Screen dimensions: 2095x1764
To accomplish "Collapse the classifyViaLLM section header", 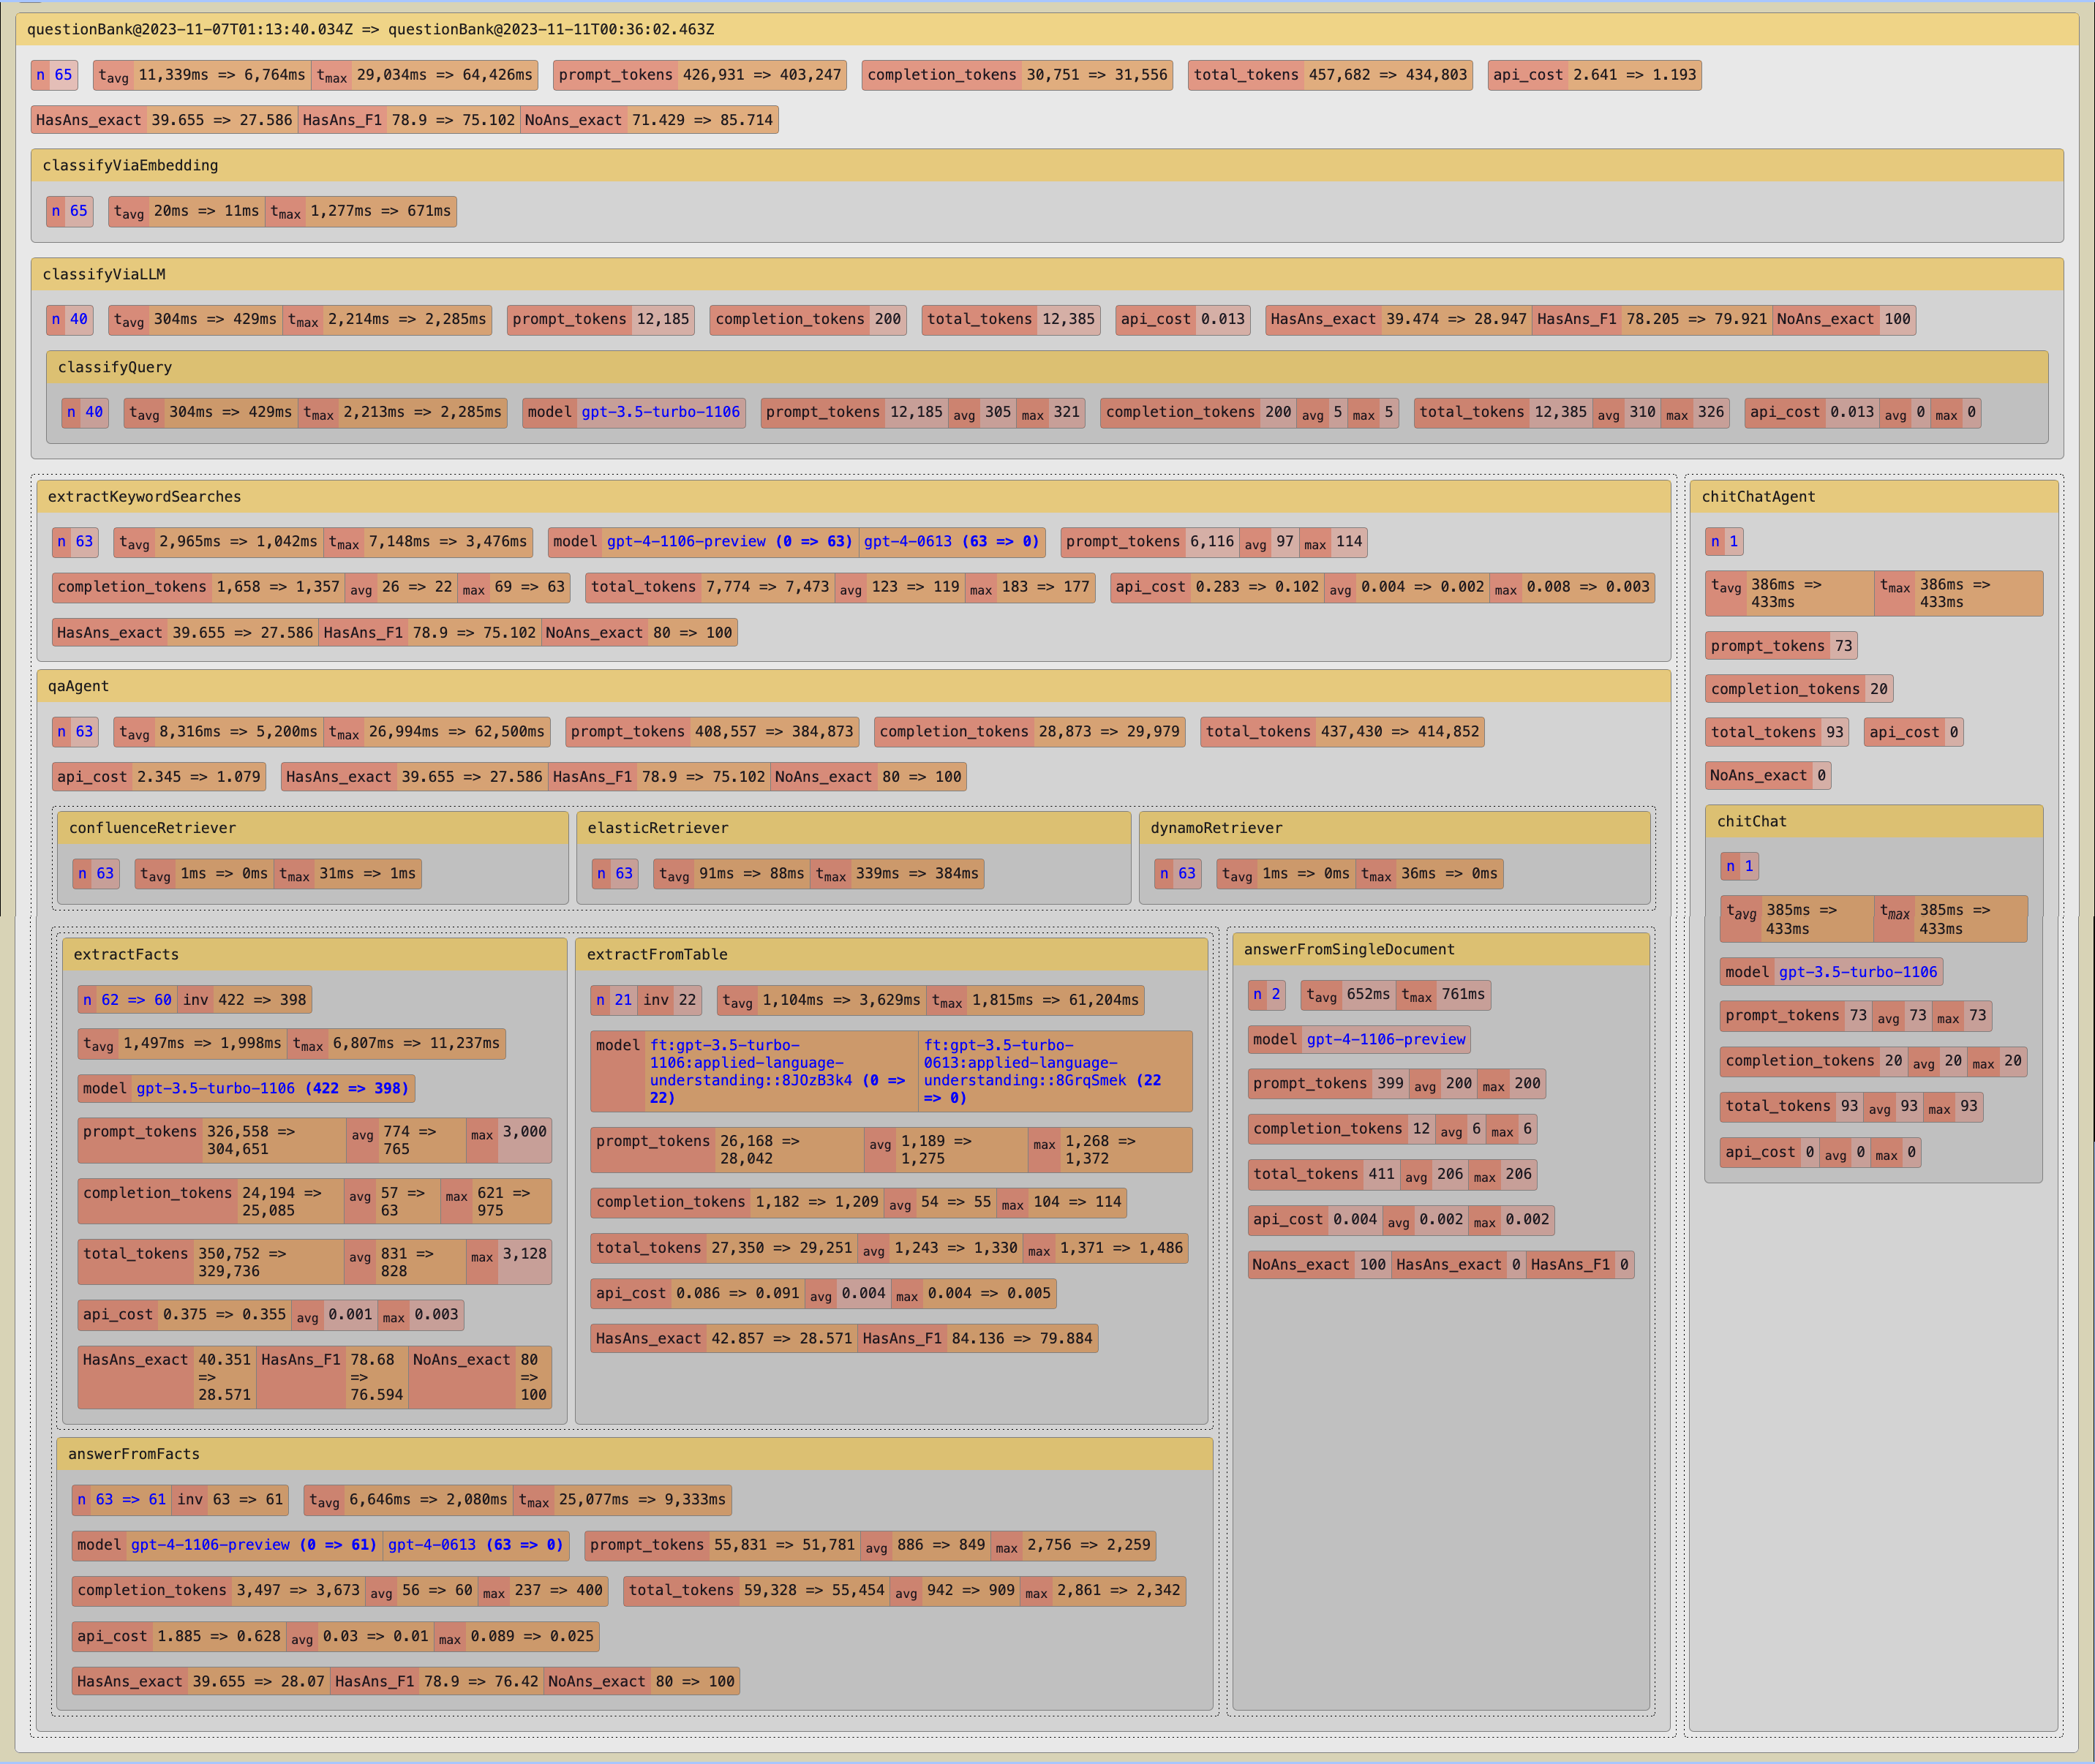I will click(x=104, y=275).
